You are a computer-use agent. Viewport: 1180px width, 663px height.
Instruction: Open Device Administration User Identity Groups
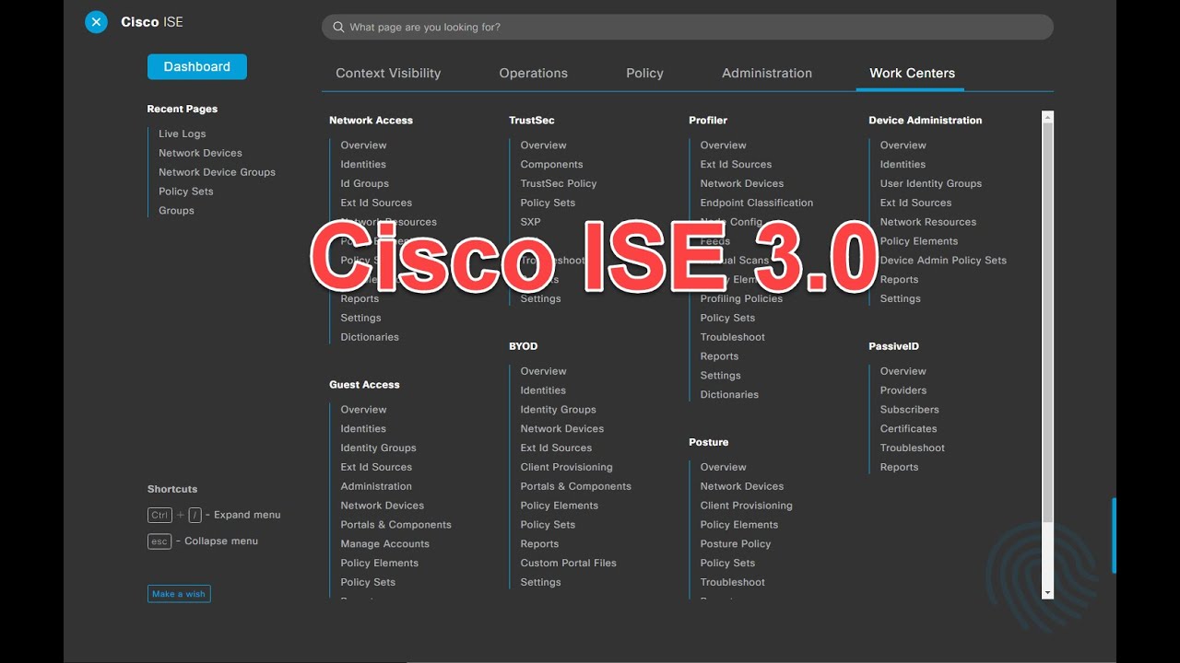pyautogui.click(x=930, y=183)
